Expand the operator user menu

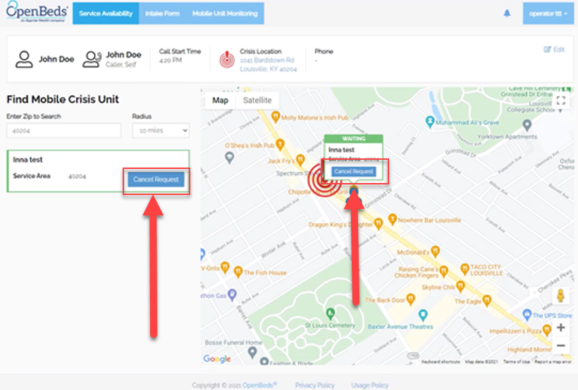pos(548,13)
